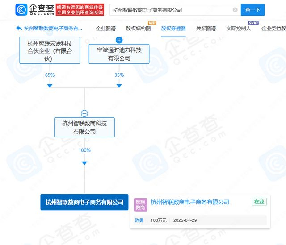Click the blue 杭州智联数商电子商务有限公司 root node
This screenshot has width=286, height=245.
click(x=84, y=202)
